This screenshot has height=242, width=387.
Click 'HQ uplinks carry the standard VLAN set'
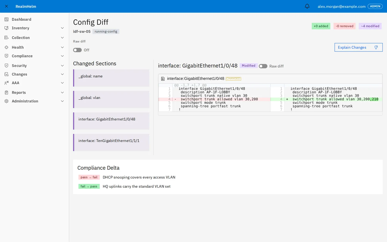point(137,186)
